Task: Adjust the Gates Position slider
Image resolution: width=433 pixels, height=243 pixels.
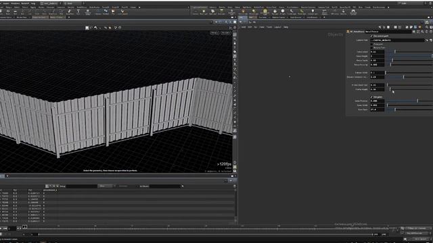Action: 409,101
